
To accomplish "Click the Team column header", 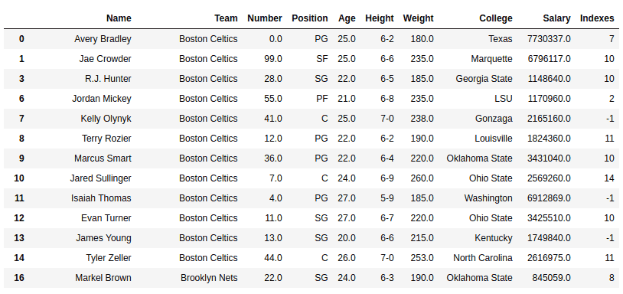I will 226,18.
